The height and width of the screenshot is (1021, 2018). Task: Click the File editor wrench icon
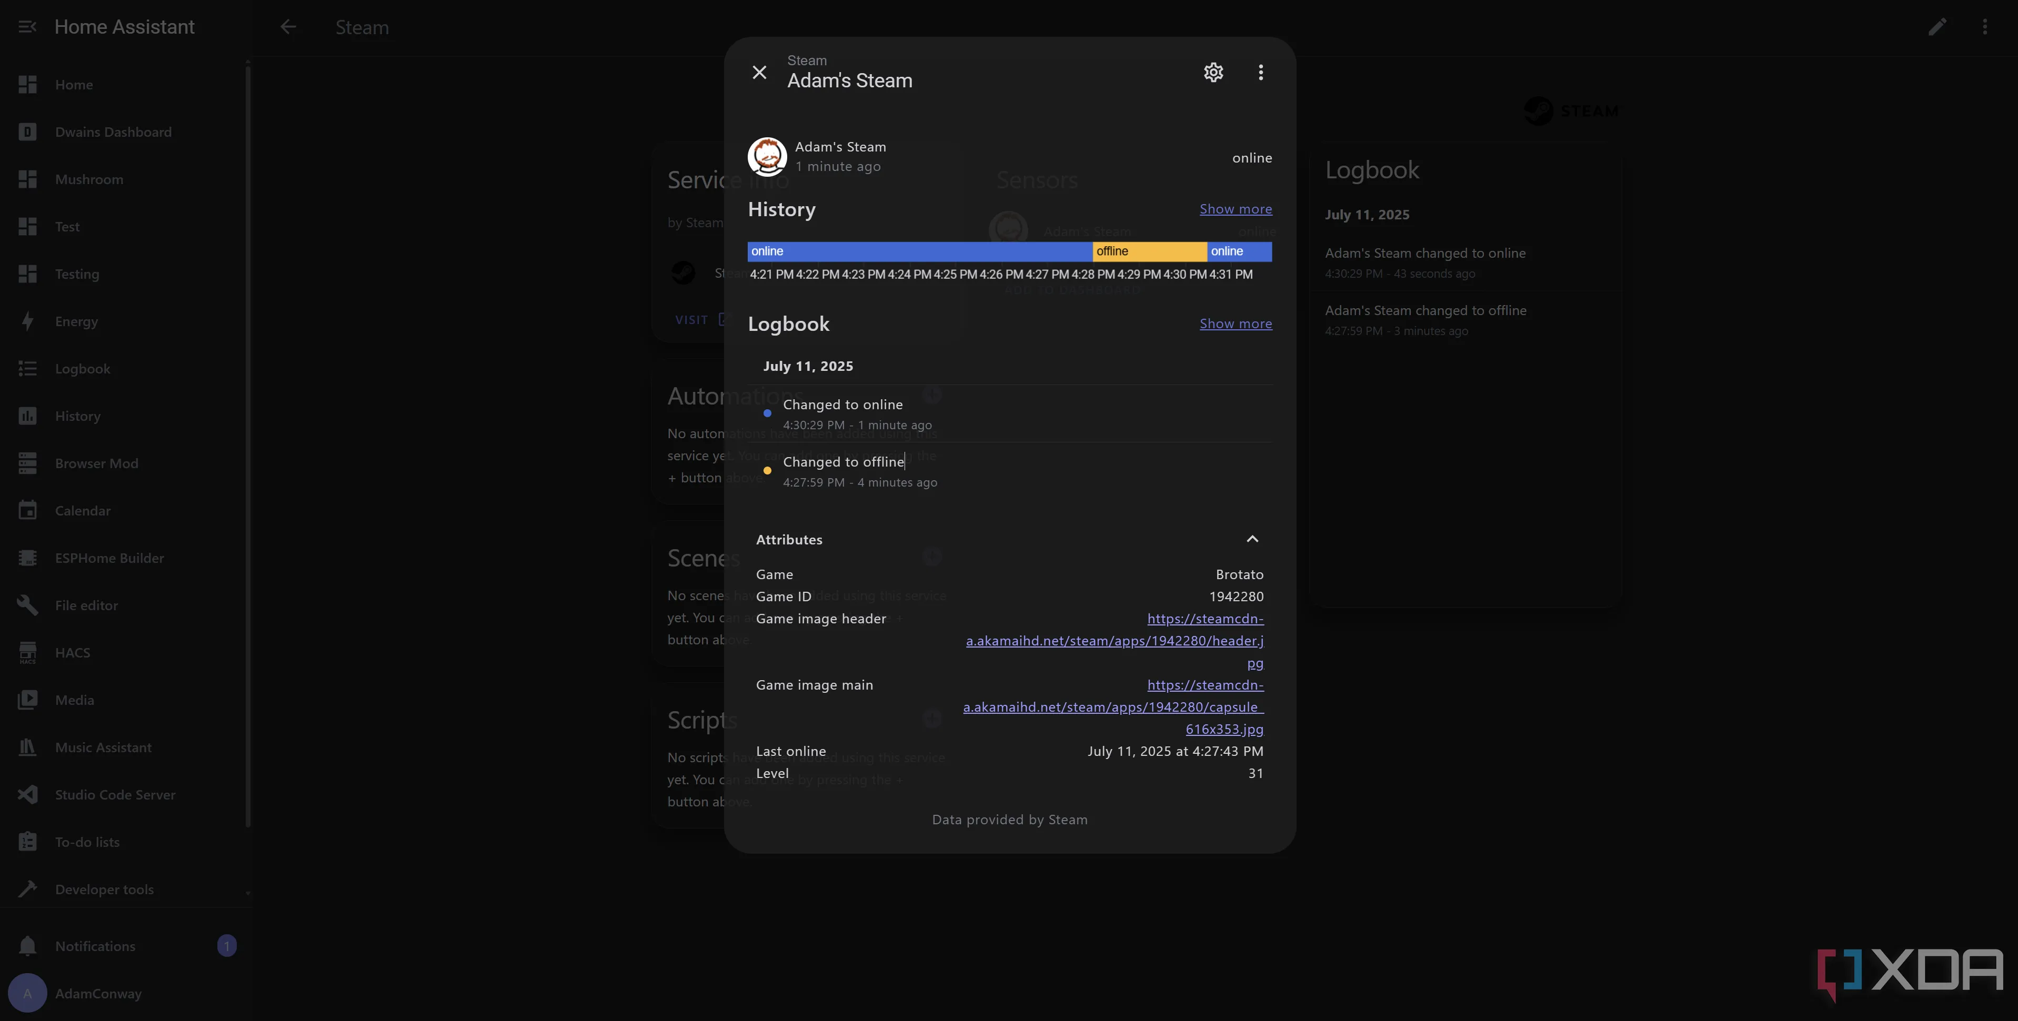click(27, 605)
